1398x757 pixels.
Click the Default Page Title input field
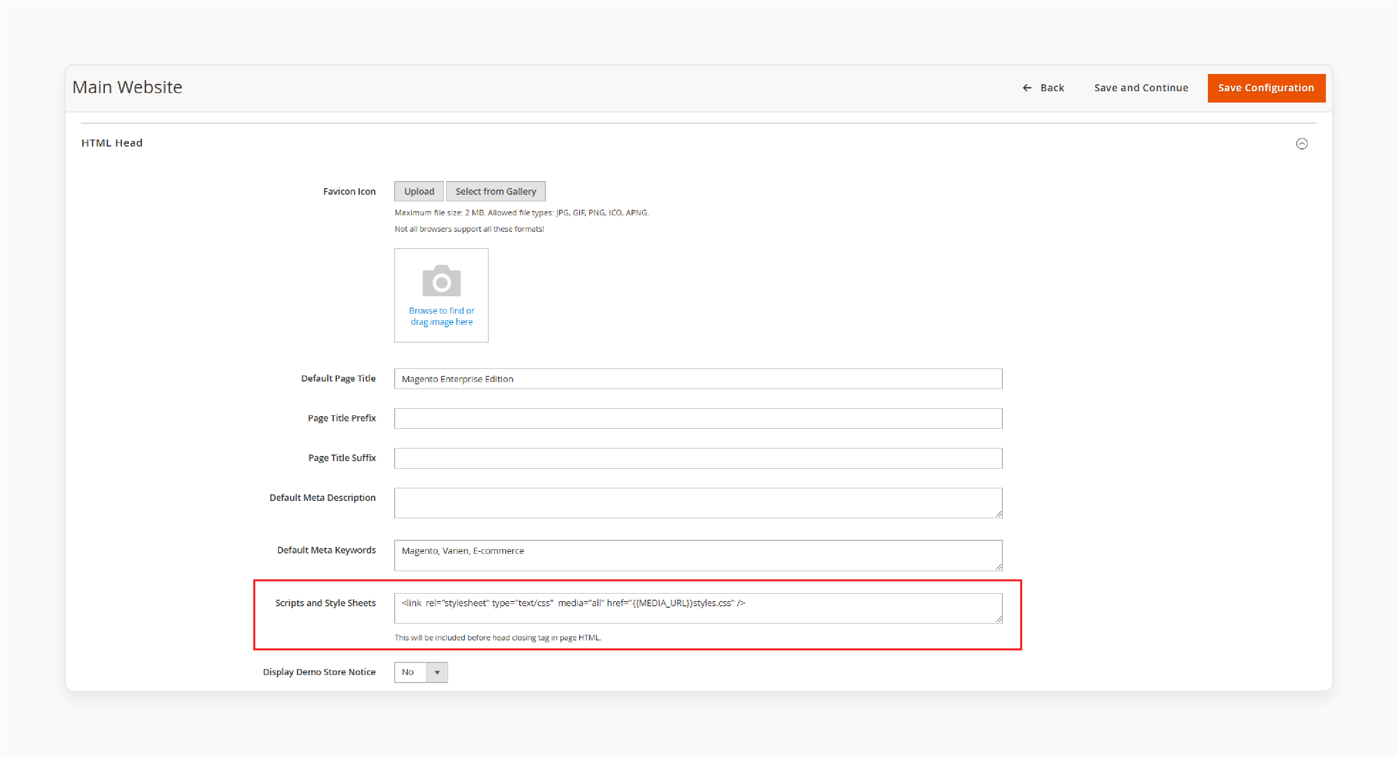click(698, 378)
